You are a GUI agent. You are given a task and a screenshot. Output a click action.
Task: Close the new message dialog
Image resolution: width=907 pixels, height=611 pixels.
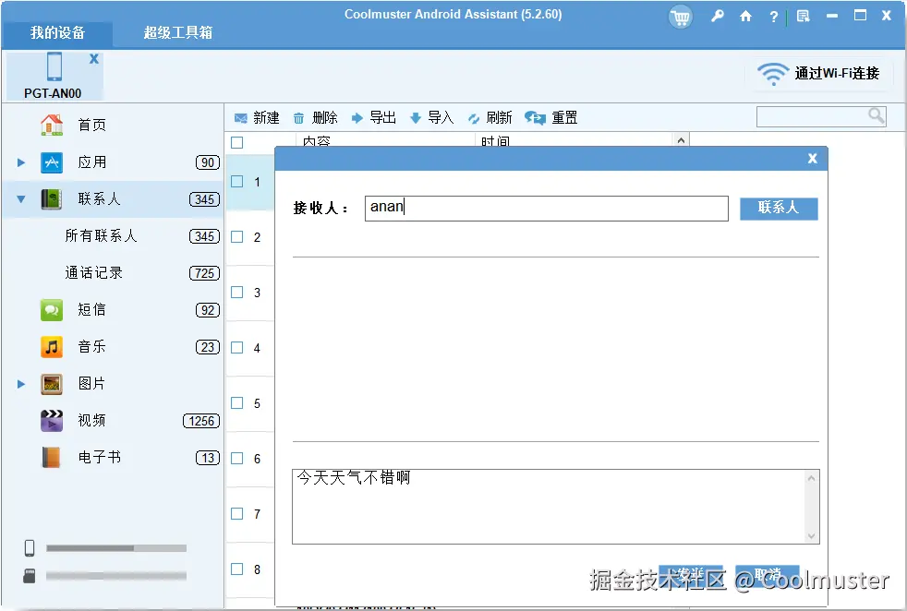click(812, 159)
